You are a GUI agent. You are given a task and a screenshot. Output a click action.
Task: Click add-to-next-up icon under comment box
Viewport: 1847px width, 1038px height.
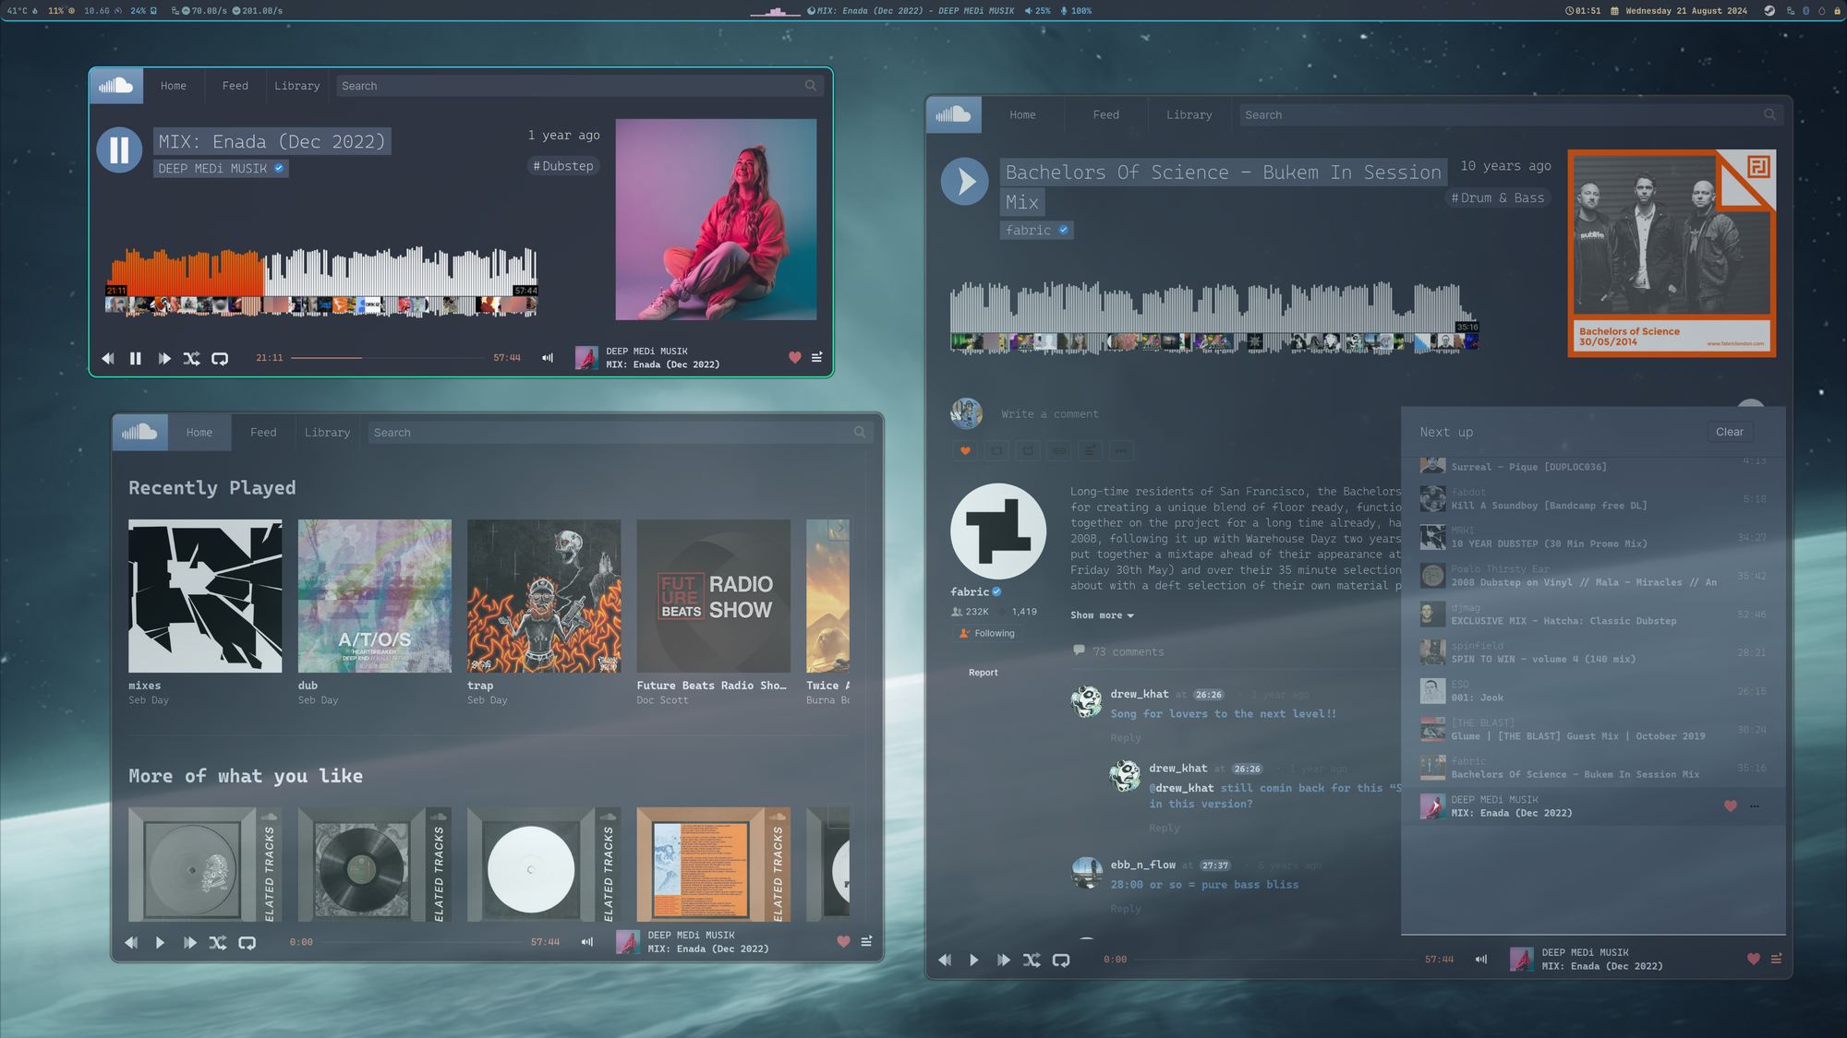tap(1091, 451)
